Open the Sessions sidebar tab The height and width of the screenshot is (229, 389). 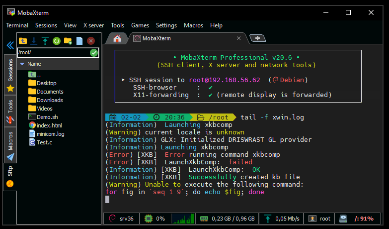click(x=10, y=75)
